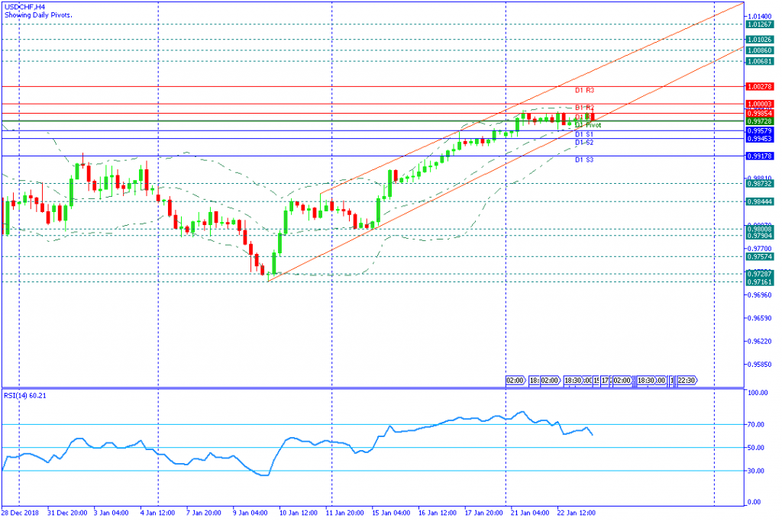
Task: Click the teal 0.97161 price tag
Action: coord(760,282)
